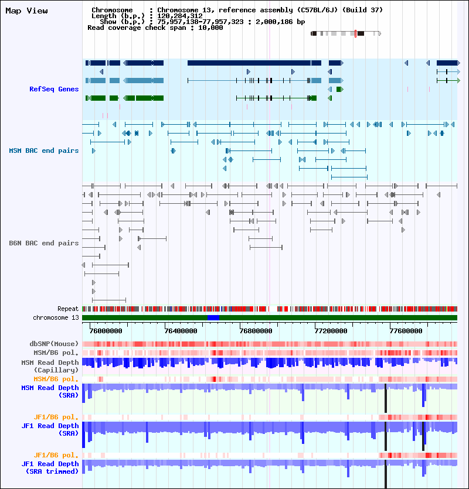Click the black vertical gap bar in MSM Read Depth SRA
Screen dimensions: 469x489
pyautogui.click(x=386, y=398)
